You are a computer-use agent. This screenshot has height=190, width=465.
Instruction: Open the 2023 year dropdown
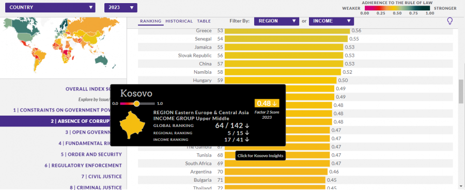pyautogui.click(x=121, y=7)
